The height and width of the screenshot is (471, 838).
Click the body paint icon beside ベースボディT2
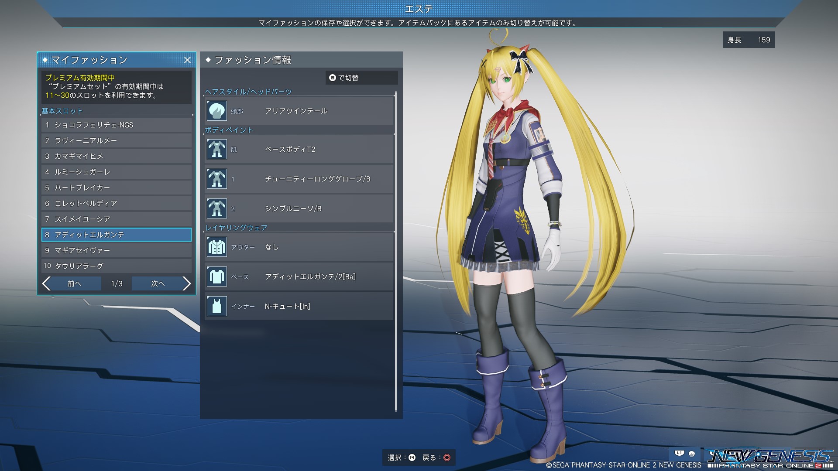(x=216, y=149)
